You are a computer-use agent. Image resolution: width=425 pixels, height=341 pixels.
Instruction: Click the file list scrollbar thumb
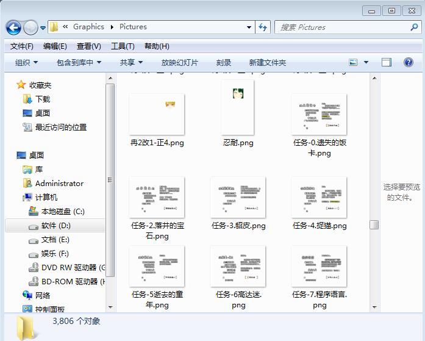[374, 224]
